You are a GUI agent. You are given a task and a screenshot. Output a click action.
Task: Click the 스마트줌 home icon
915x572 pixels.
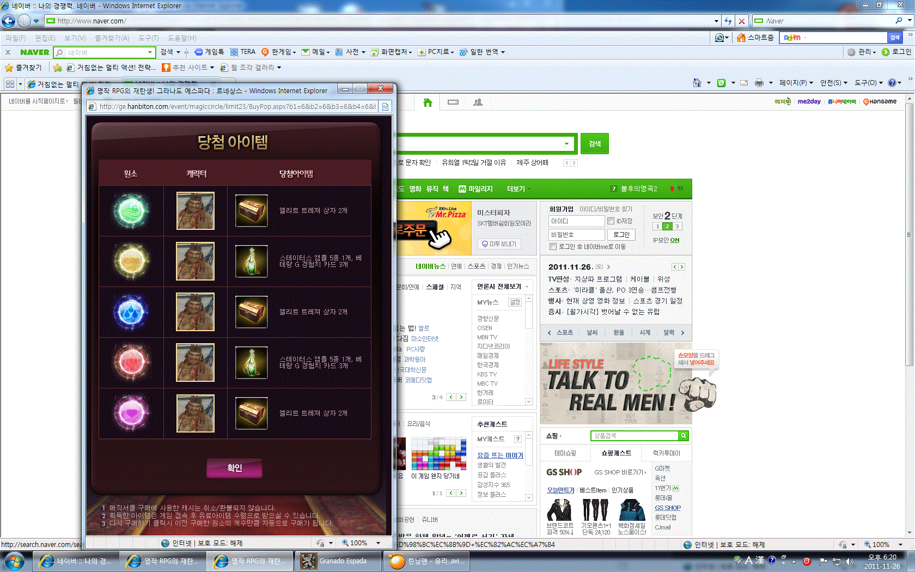(x=755, y=38)
